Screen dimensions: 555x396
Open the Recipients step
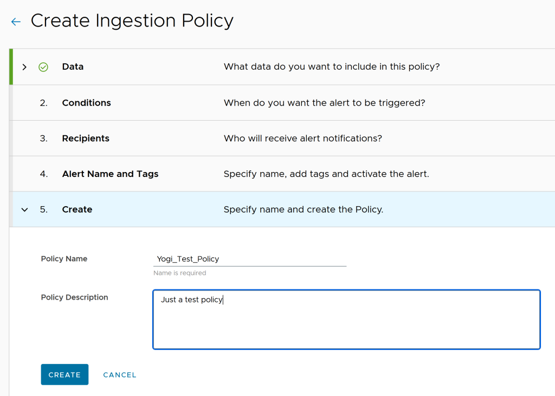[x=86, y=138]
